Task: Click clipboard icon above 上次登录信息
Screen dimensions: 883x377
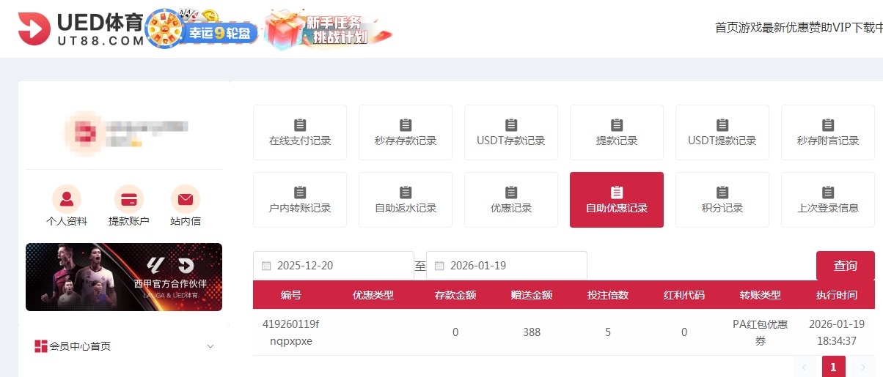Action: pos(828,193)
